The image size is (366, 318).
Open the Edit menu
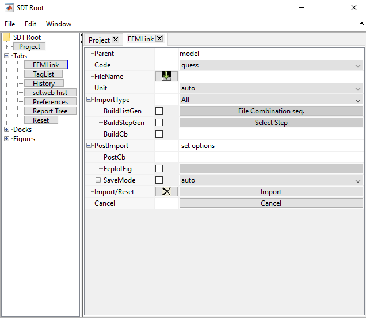click(x=30, y=24)
